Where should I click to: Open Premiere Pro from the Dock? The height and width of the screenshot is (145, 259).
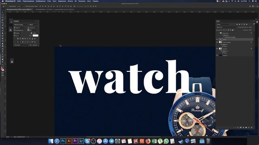(x=75, y=141)
